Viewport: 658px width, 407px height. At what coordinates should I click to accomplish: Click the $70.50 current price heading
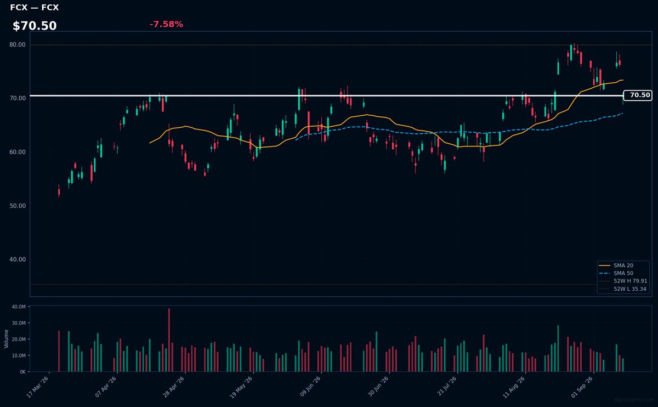[35, 26]
